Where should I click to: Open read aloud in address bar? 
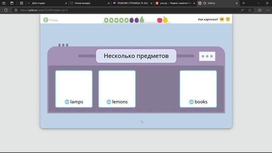coord(242,10)
